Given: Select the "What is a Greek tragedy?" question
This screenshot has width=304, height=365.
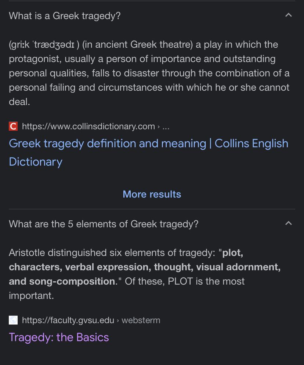Looking at the screenshot, I should click(x=65, y=16).
